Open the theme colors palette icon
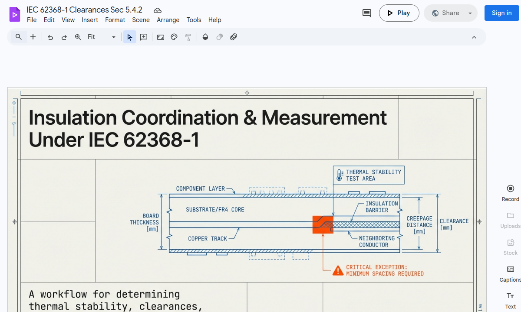Screen dimensions: 521x312 click(174, 37)
